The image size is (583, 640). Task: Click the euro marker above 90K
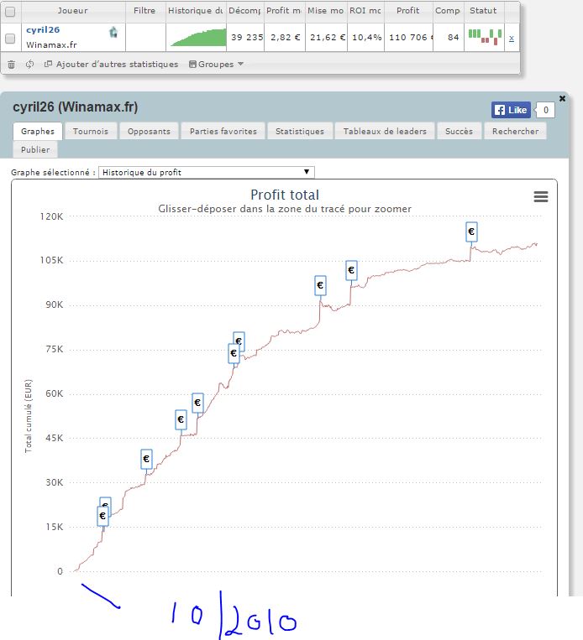click(x=320, y=285)
